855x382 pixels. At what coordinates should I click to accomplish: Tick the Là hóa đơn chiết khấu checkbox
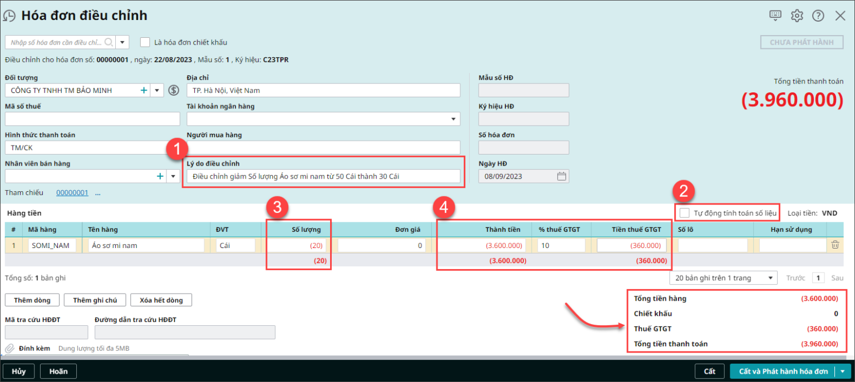[145, 42]
